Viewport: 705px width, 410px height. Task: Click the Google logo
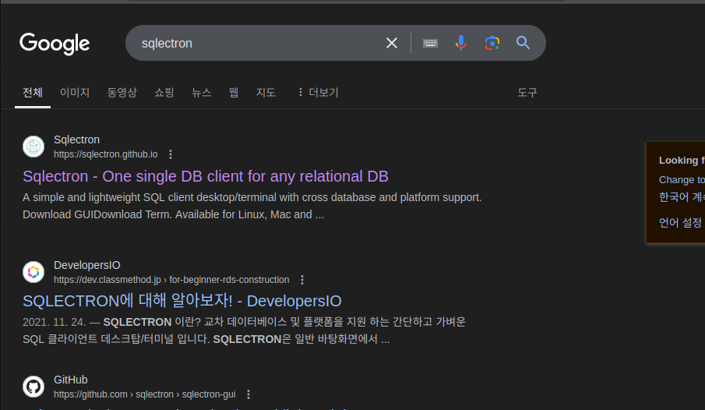pos(55,44)
